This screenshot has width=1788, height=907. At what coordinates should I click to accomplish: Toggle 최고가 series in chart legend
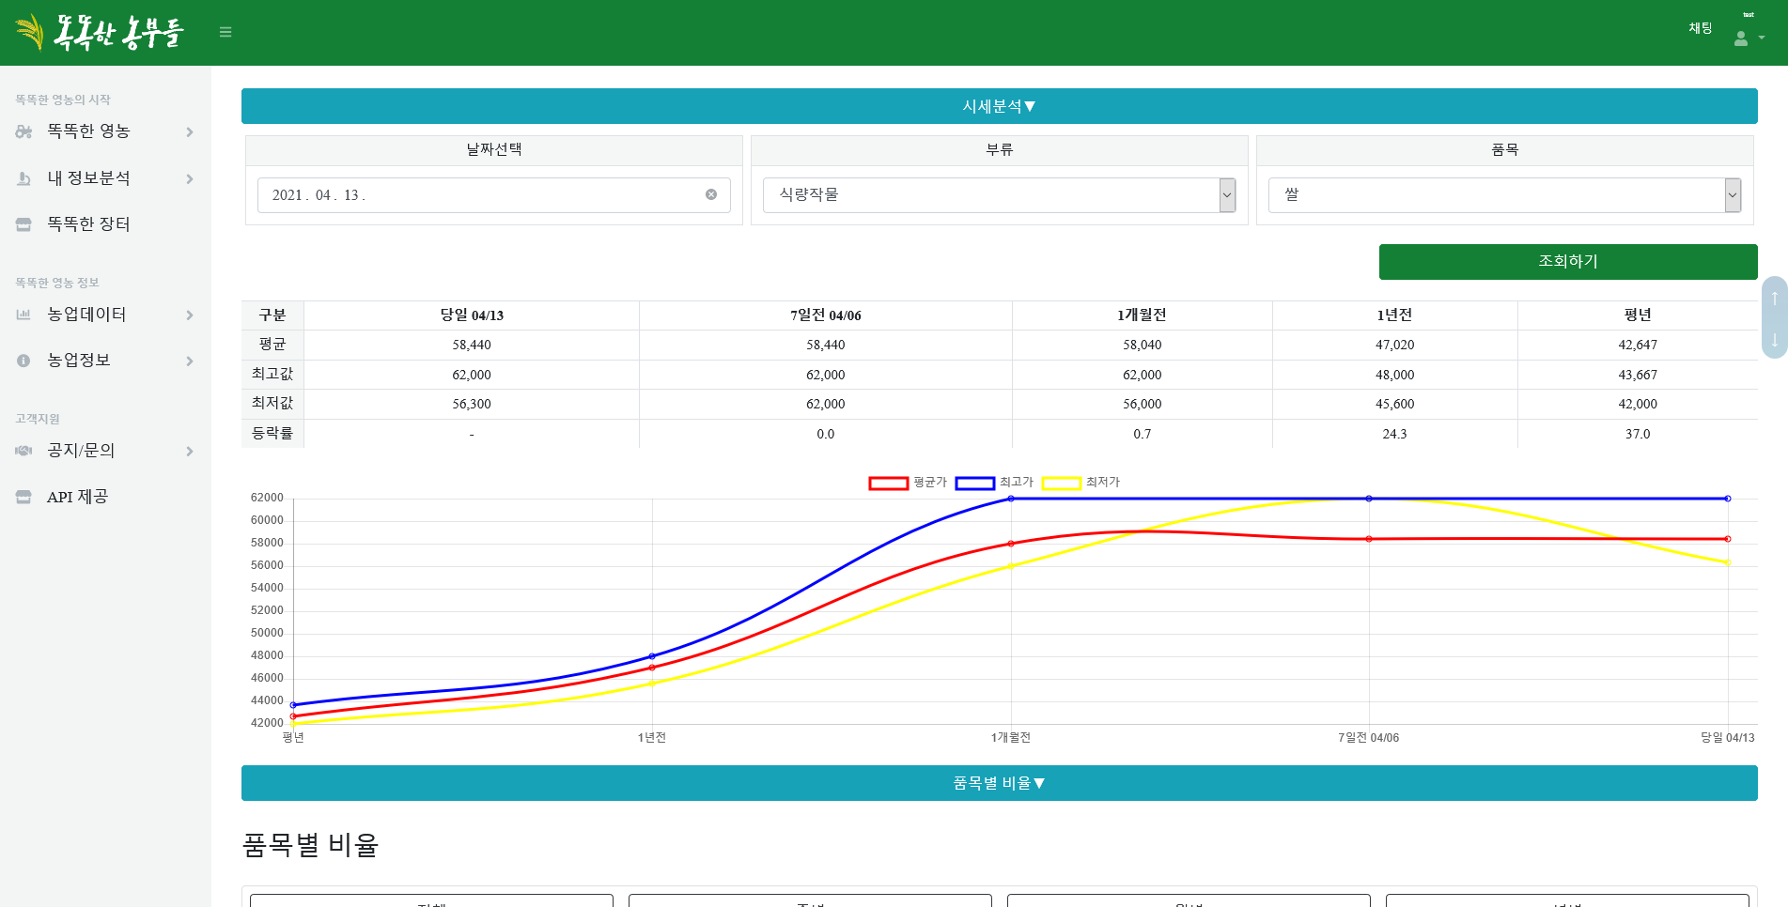(994, 483)
